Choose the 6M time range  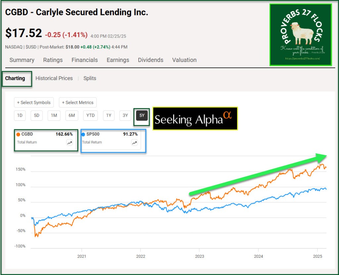pyautogui.click(x=72, y=115)
